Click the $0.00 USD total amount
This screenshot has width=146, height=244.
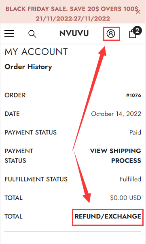tap(126, 198)
